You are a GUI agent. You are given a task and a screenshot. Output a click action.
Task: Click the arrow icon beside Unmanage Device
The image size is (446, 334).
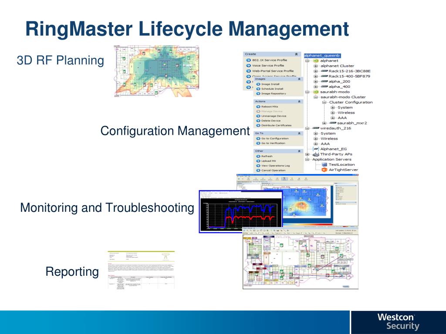[x=258, y=116]
